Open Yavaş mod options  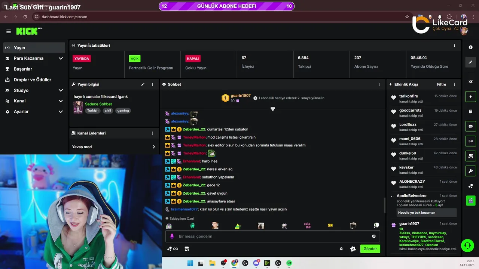click(113, 147)
